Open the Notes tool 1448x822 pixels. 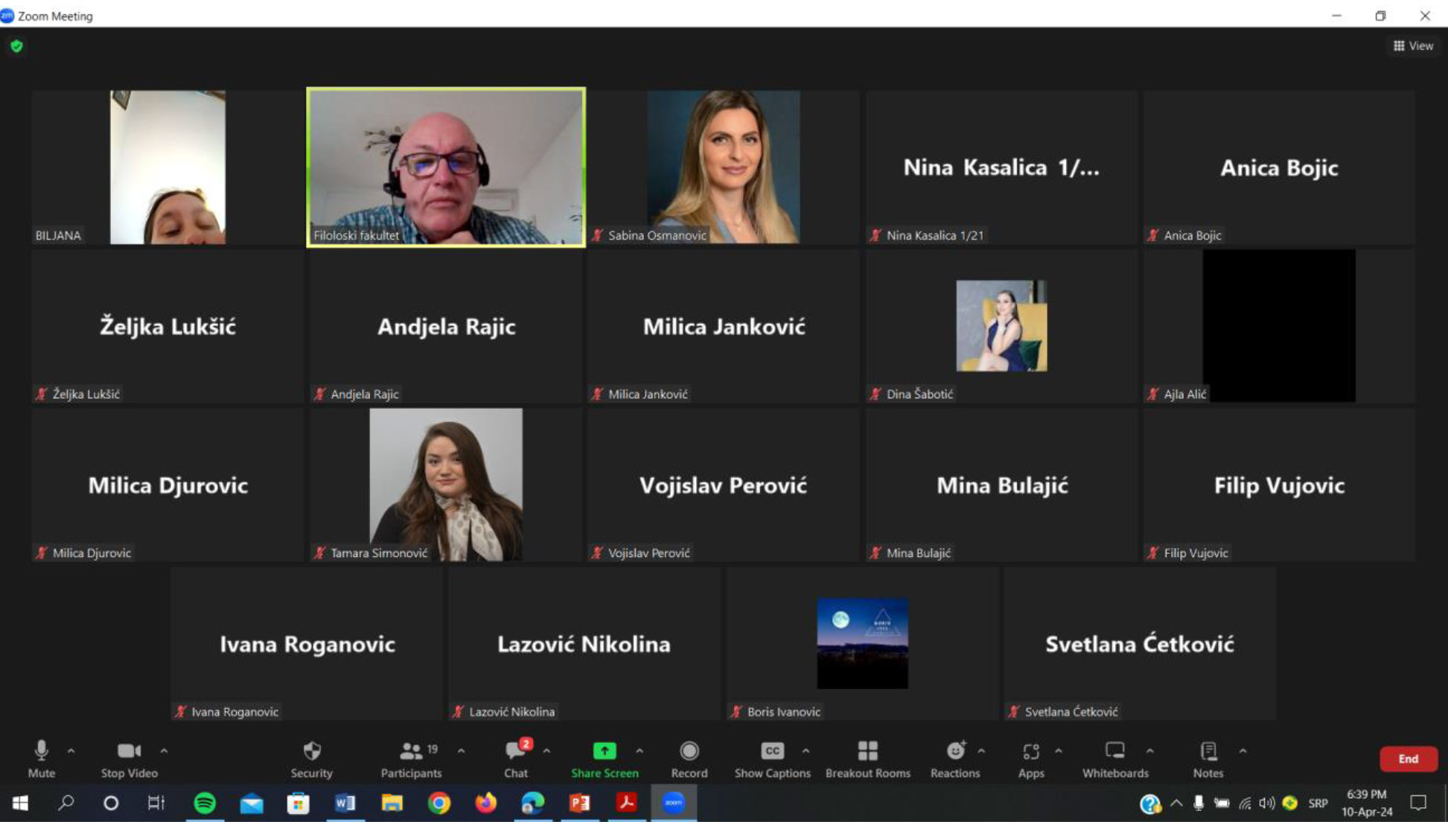1208,758
